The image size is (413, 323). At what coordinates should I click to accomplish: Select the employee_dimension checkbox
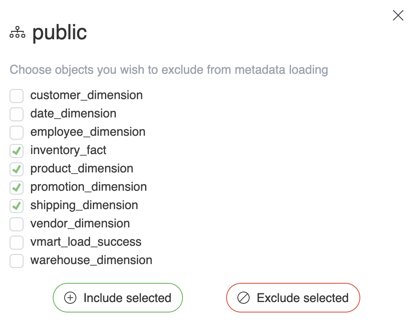pos(17,132)
